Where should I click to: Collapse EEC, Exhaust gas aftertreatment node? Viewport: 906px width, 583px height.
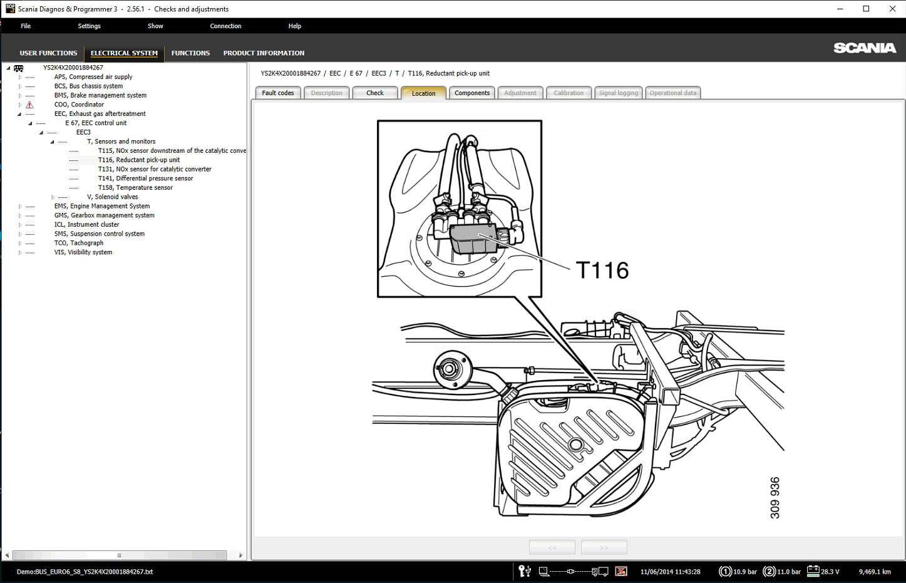click(x=19, y=114)
